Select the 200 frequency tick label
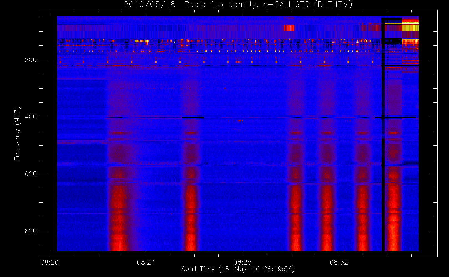The width and height of the screenshot is (449, 277). pyautogui.click(x=31, y=60)
